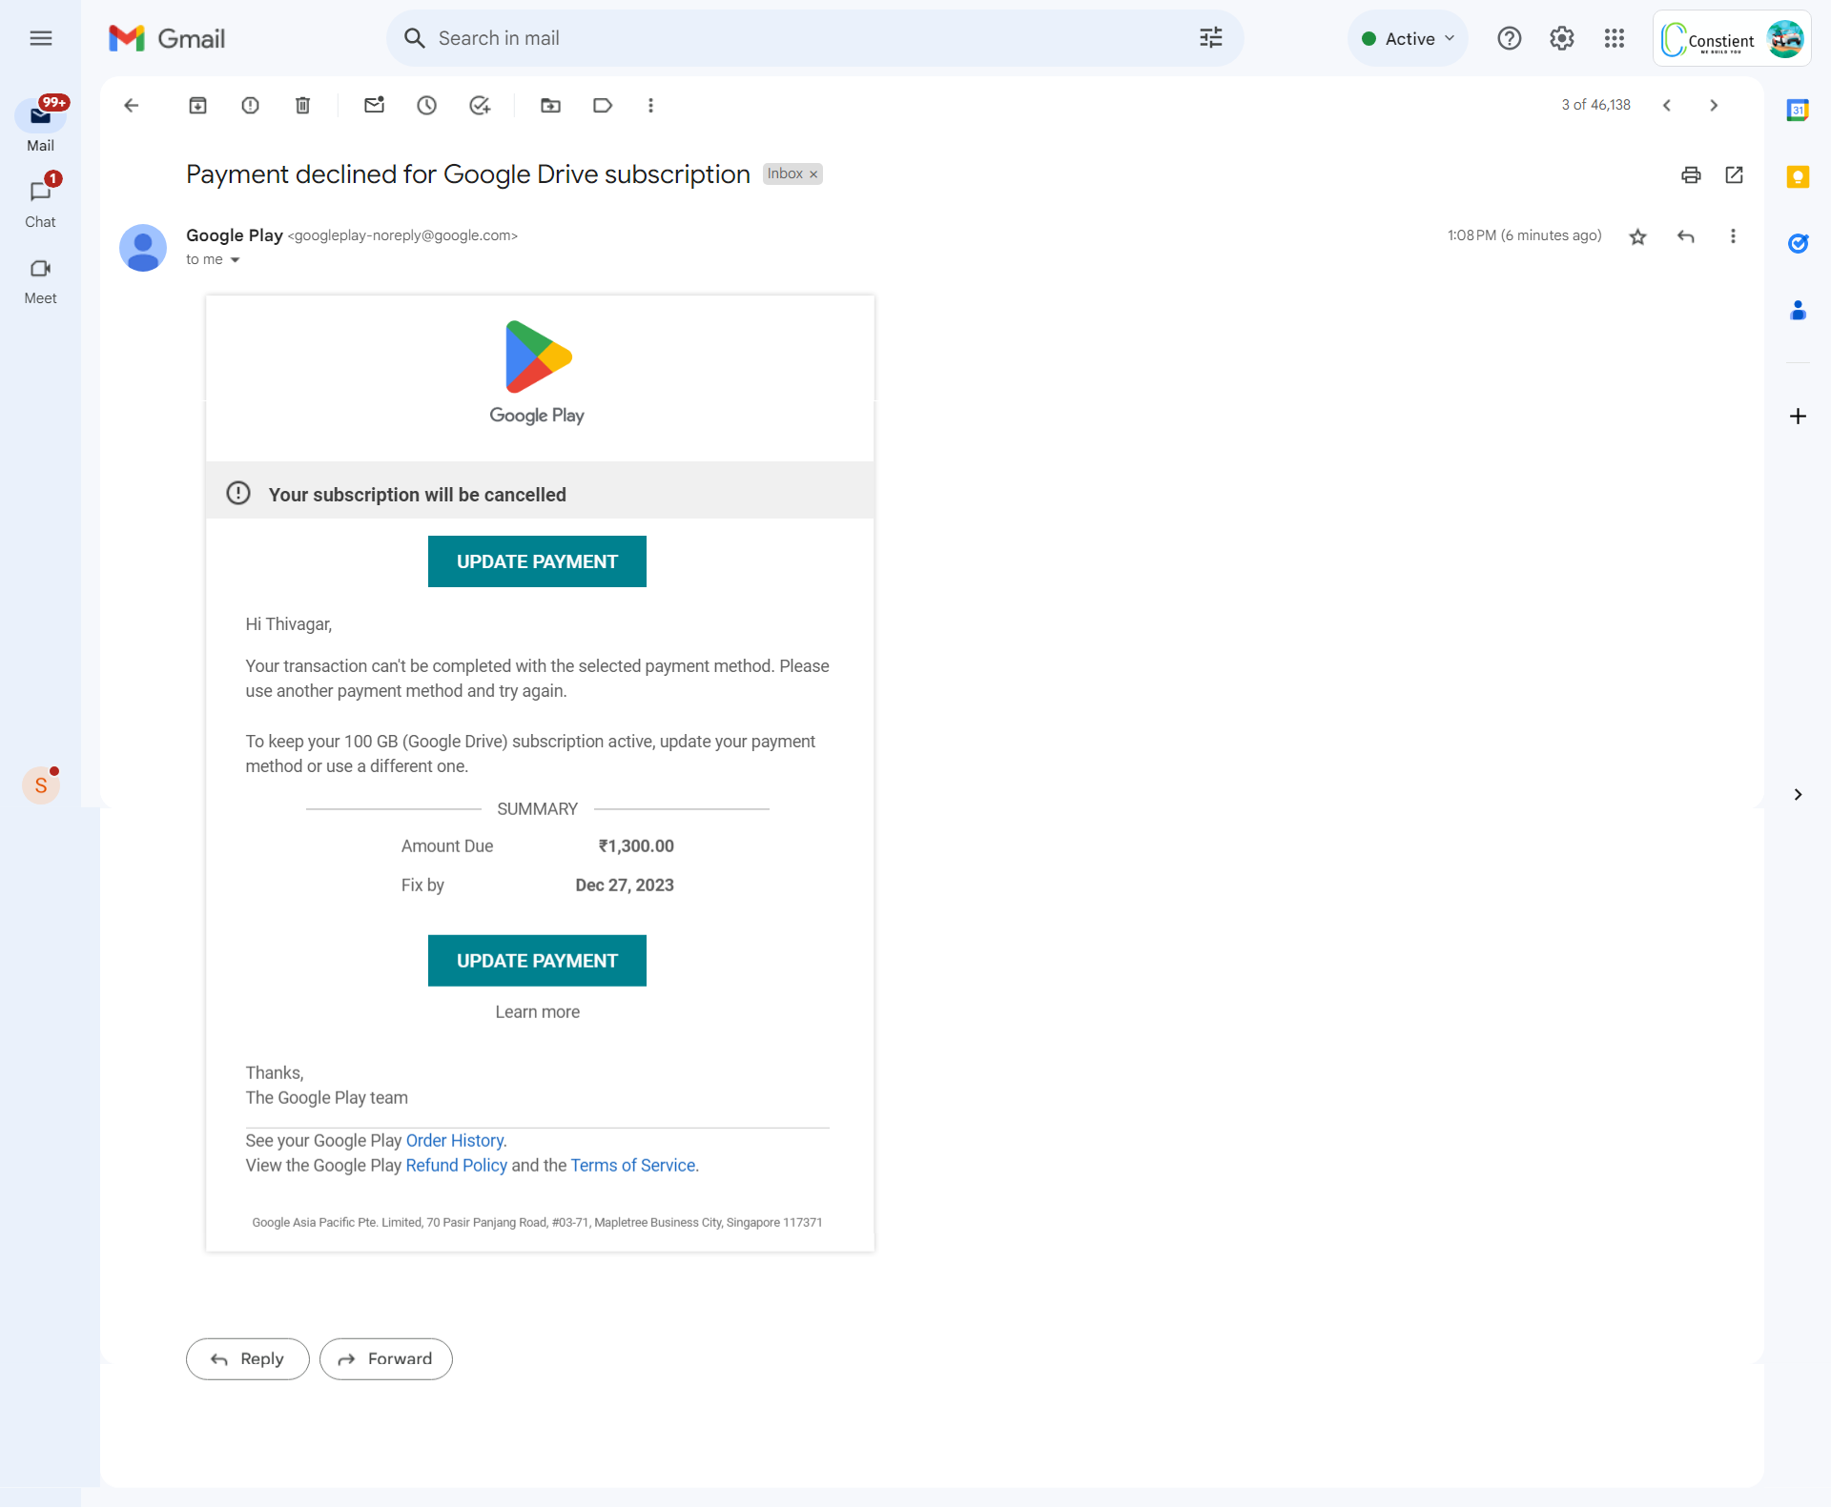
Task: Click the top UPDATE PAYMENT button
Action: [x=537, y=561]
